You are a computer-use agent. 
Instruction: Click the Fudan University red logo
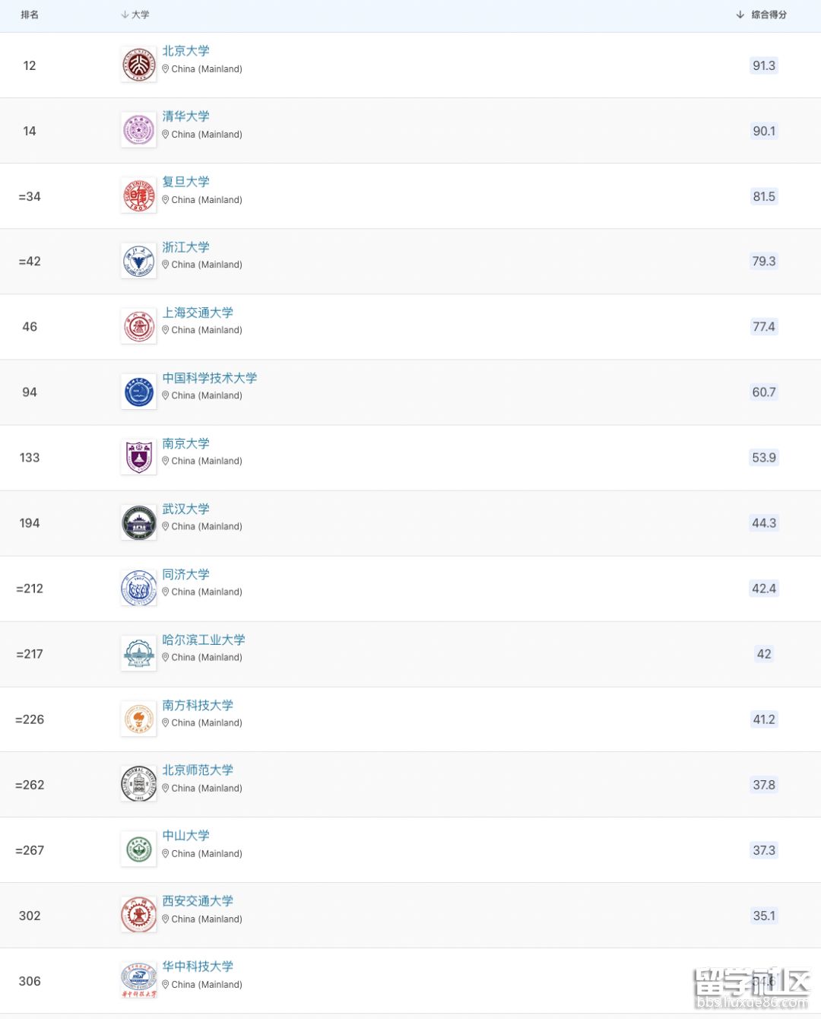139,196
